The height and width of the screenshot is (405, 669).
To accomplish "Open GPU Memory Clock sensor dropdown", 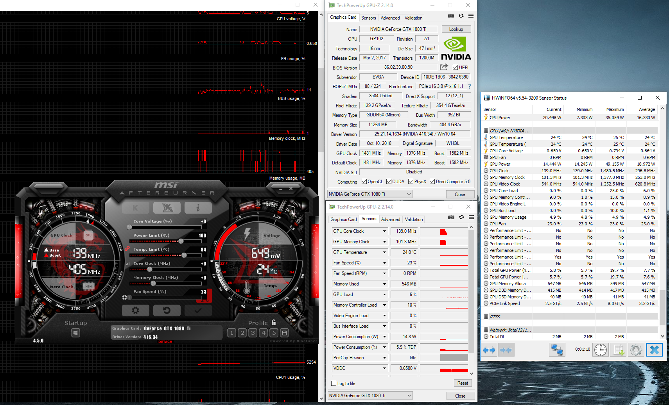I will pyautogui.click(x=384, y=242).
